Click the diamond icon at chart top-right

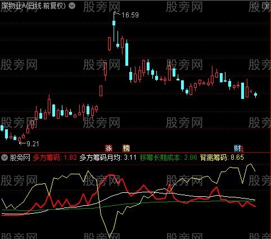click(x=255, y=6)
